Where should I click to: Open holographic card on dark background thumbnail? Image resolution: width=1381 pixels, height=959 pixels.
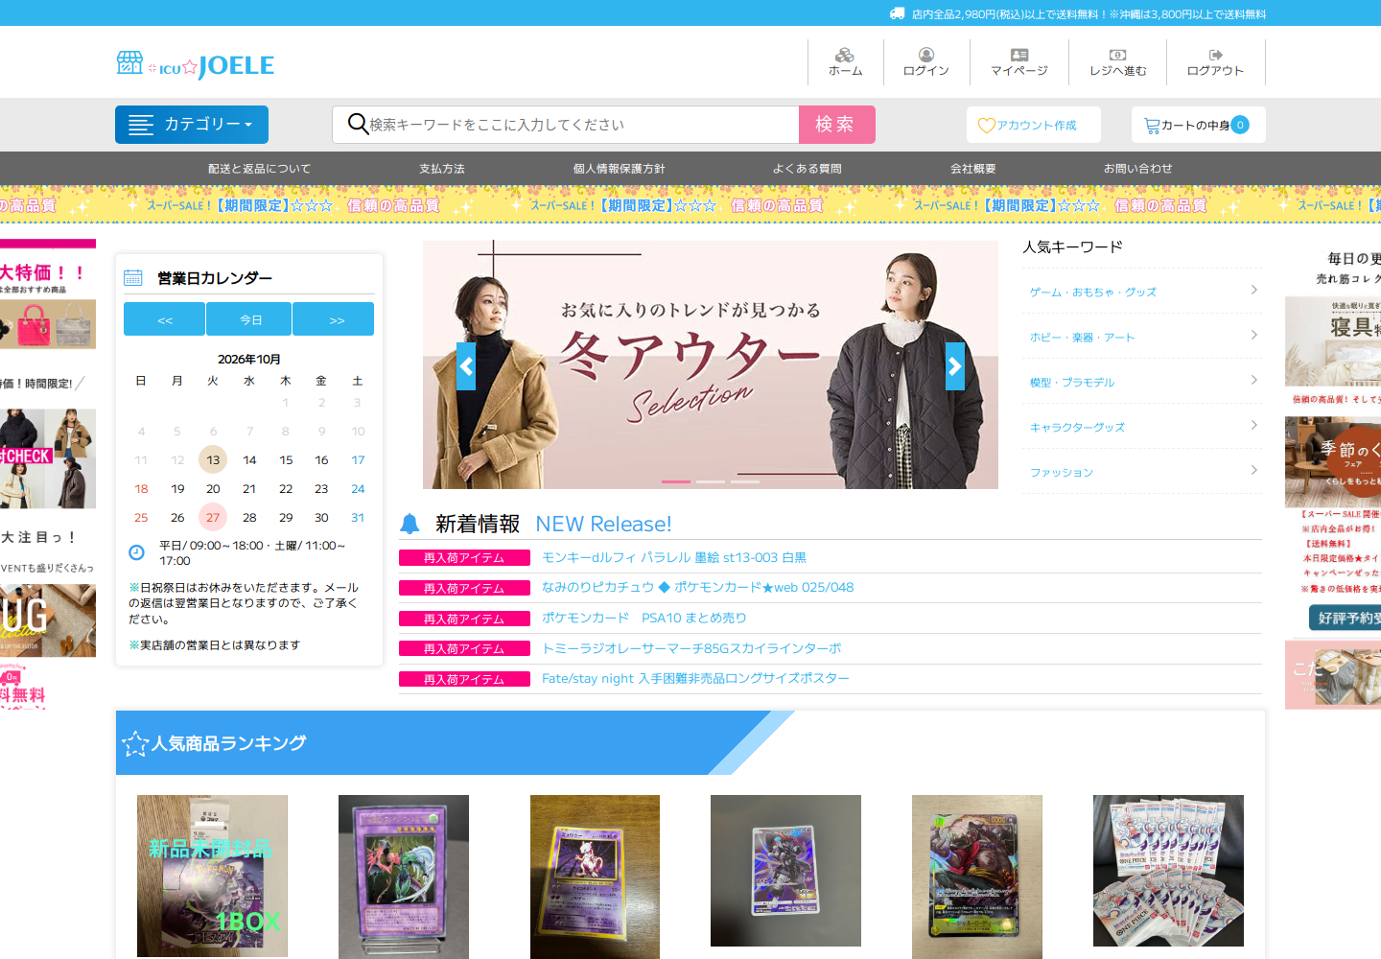point(785,871)
